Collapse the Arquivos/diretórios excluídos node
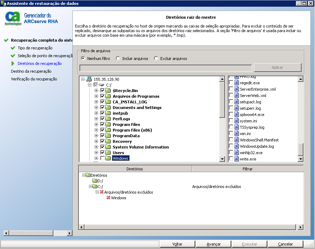Image resolution: width=315 pixels, height=249 pixels. pos(97,192)
